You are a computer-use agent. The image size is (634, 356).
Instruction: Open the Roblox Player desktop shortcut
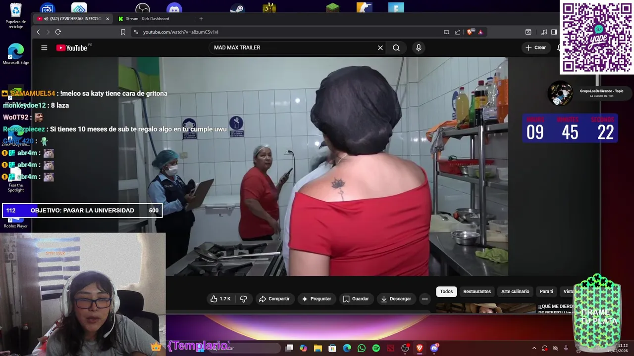click(16, 222)
